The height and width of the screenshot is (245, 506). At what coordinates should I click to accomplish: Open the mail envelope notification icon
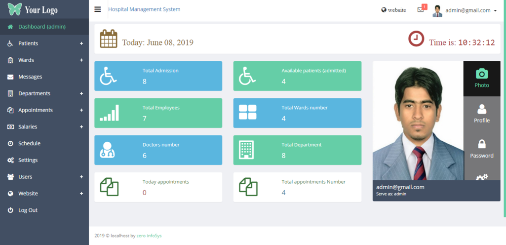pos(421,10)
